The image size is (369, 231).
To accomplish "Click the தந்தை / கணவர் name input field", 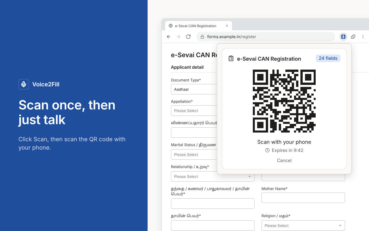I will 213,204.
